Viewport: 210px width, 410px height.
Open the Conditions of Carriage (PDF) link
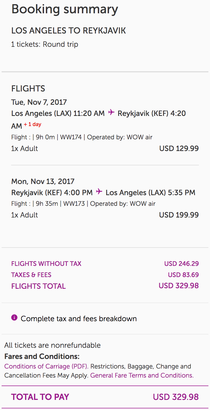point(46,366)
